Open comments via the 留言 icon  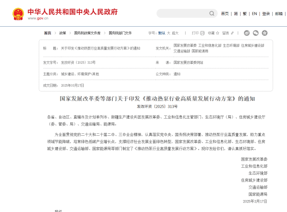[x=229, y=33]
